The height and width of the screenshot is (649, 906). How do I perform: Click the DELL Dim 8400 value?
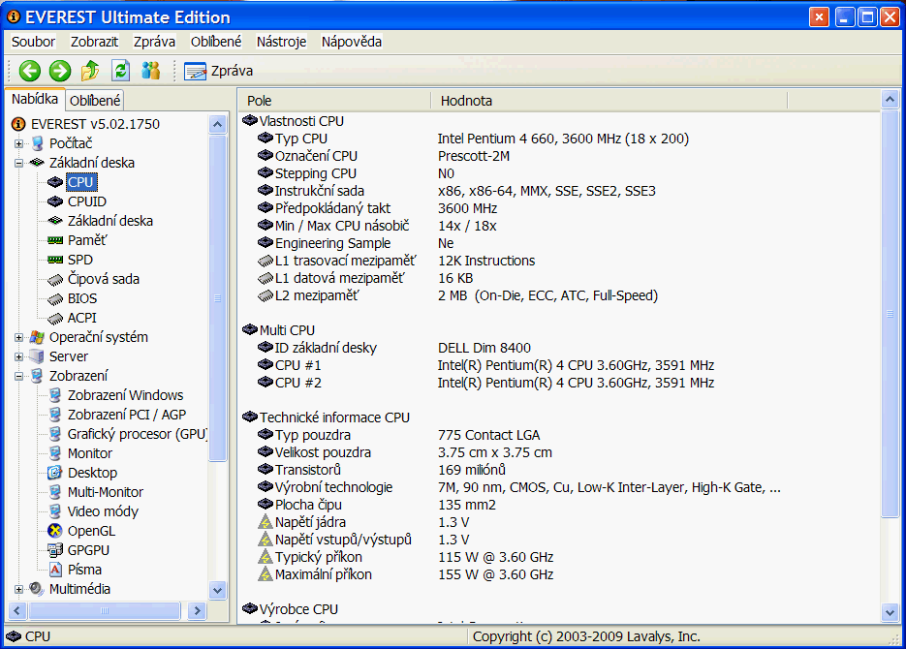[x=484, y=348]
